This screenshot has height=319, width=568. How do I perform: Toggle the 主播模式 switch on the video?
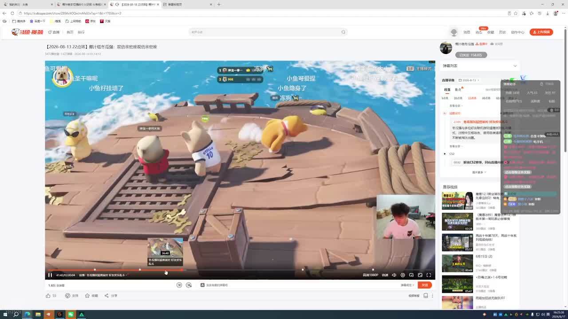[x=420, y=69]
